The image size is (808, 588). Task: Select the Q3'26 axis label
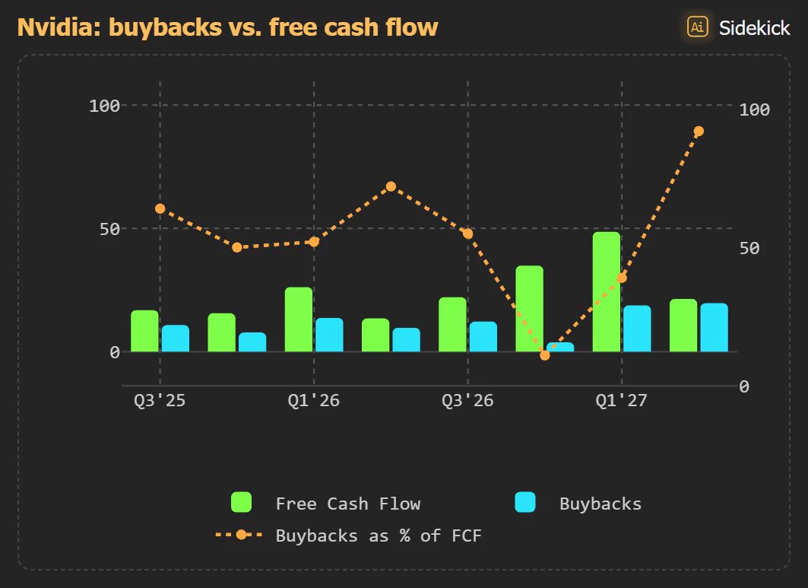pyautogui.click(x=467, y=401)
